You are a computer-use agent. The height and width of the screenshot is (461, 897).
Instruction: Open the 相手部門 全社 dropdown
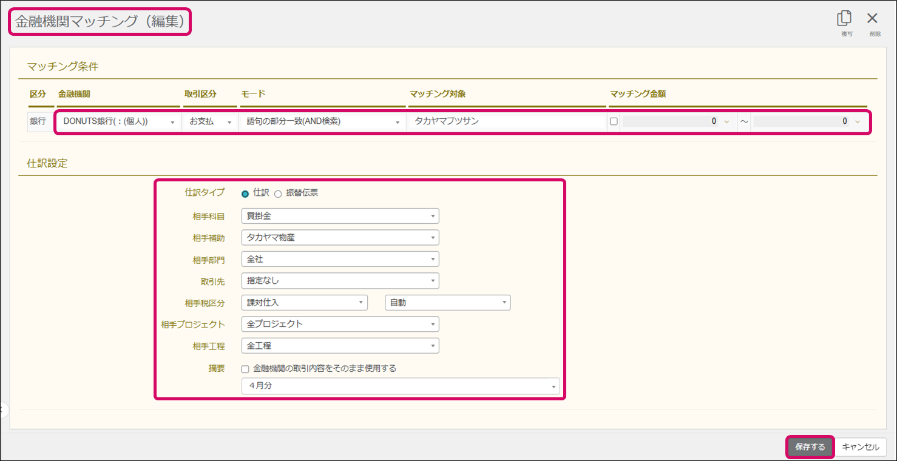[x=340, y=259]
